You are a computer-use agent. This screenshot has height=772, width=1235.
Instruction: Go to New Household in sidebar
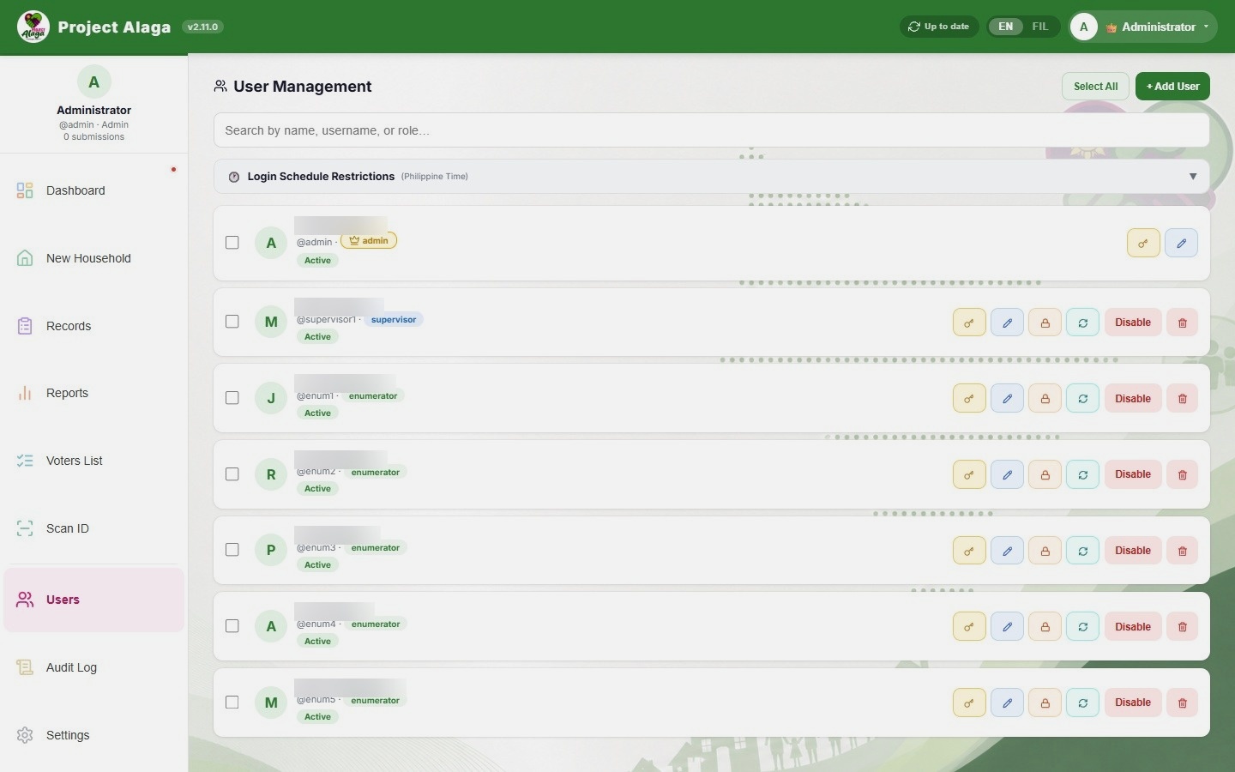click(94, 258)
